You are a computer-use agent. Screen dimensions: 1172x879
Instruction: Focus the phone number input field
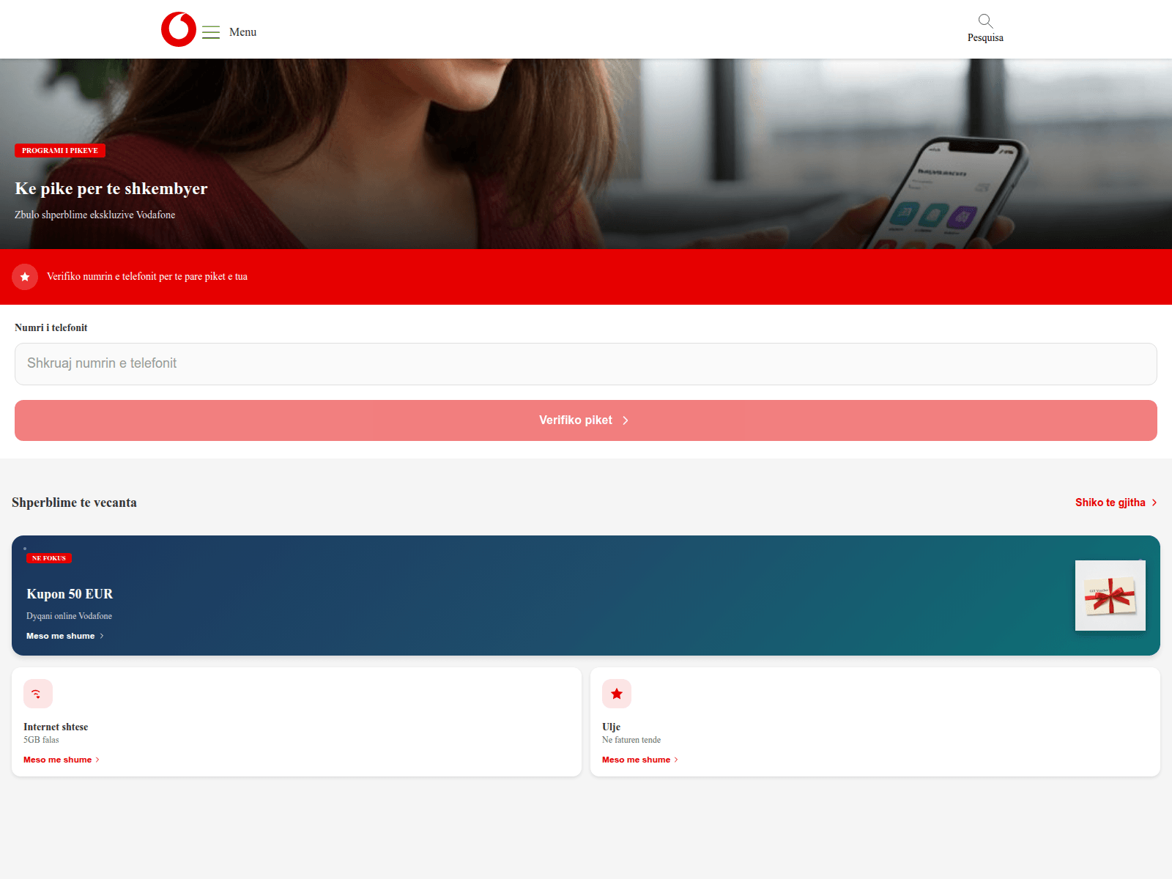coord(586,364)
